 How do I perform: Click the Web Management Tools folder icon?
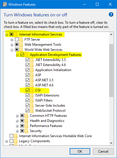(x=21, y=45)
